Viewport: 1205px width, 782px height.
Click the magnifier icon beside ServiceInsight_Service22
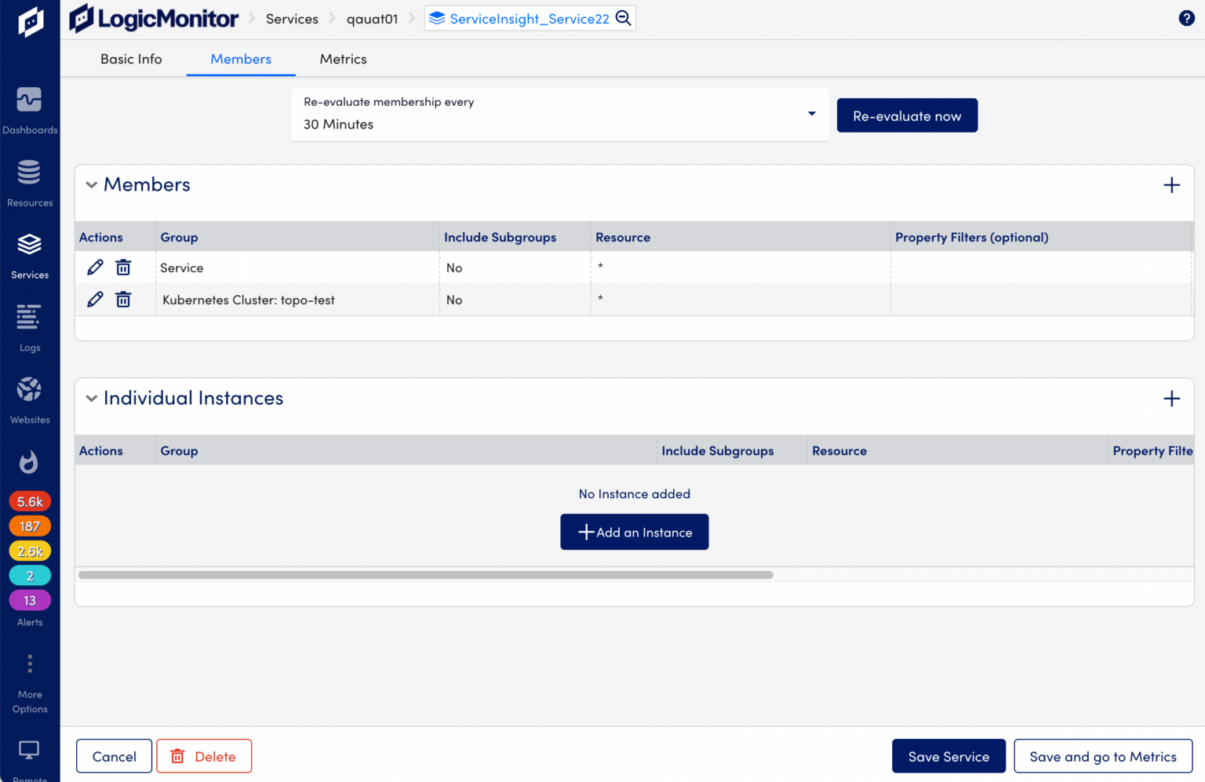(624, 18)
